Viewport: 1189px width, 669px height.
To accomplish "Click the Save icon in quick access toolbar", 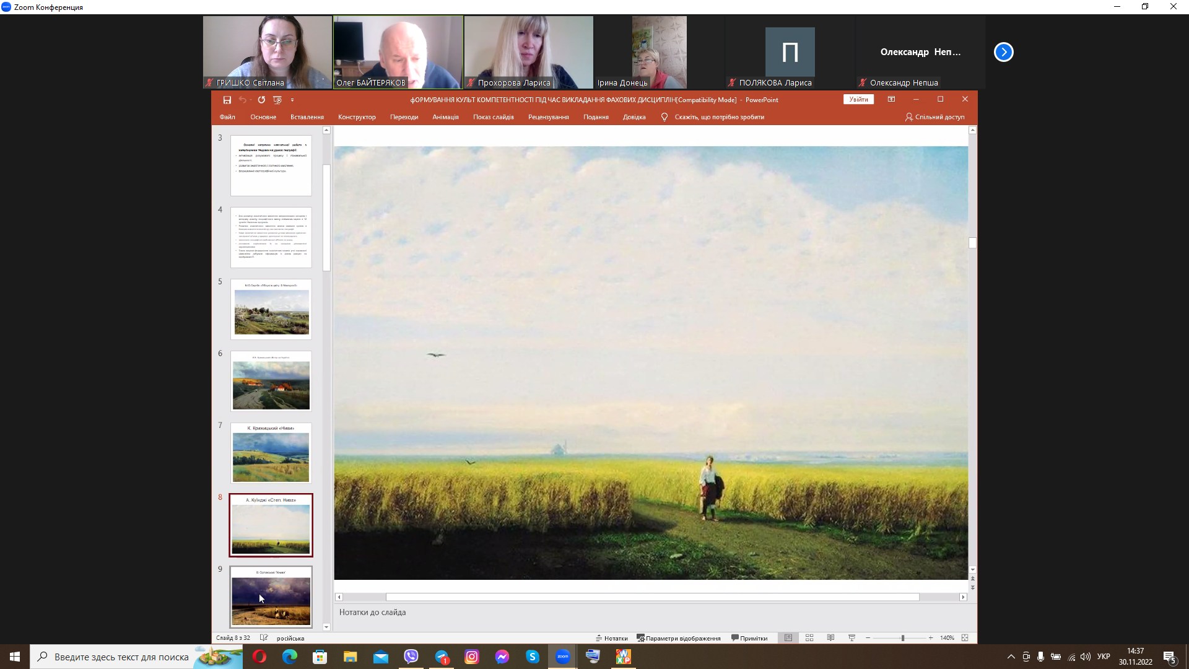I will (x=227, y=100).
